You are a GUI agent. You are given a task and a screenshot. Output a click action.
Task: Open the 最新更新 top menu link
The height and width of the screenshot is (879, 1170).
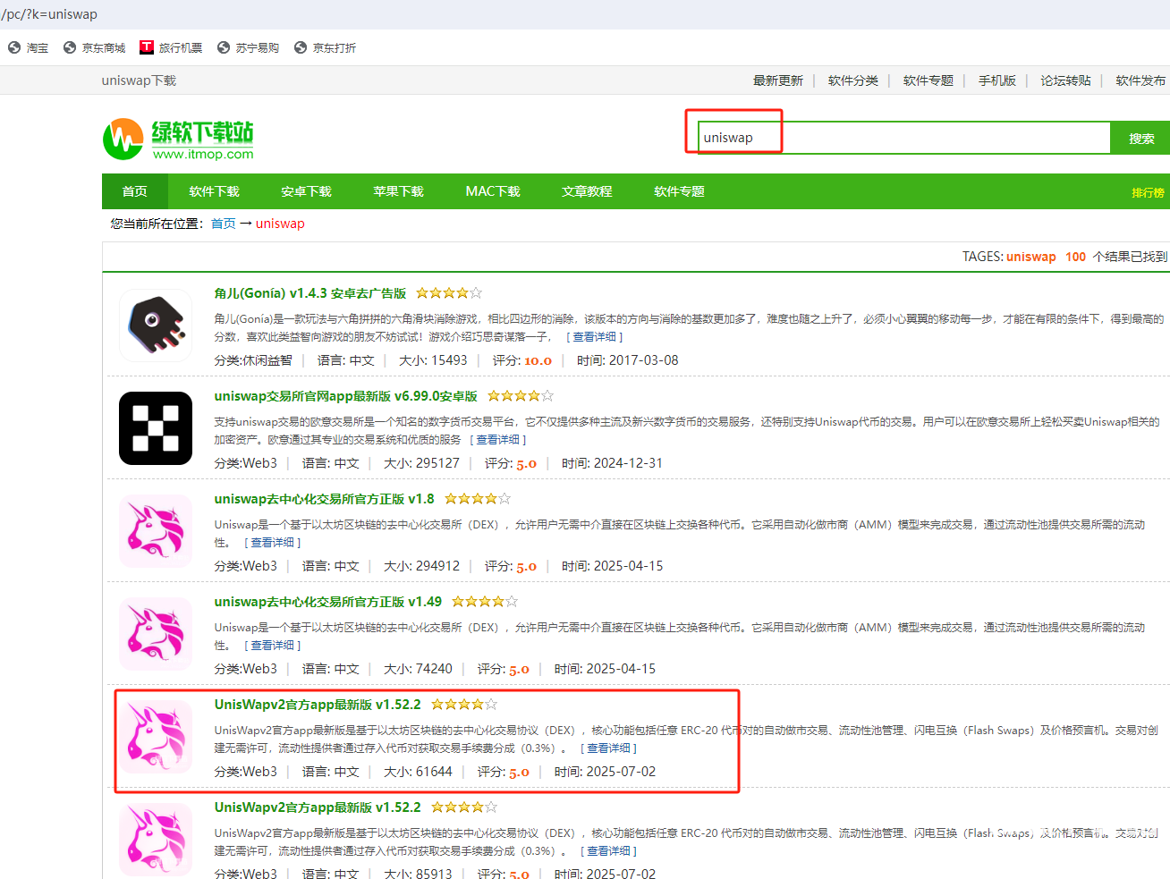[777, 80]
